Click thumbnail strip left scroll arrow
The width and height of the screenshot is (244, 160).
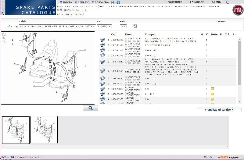coord(3,147)
